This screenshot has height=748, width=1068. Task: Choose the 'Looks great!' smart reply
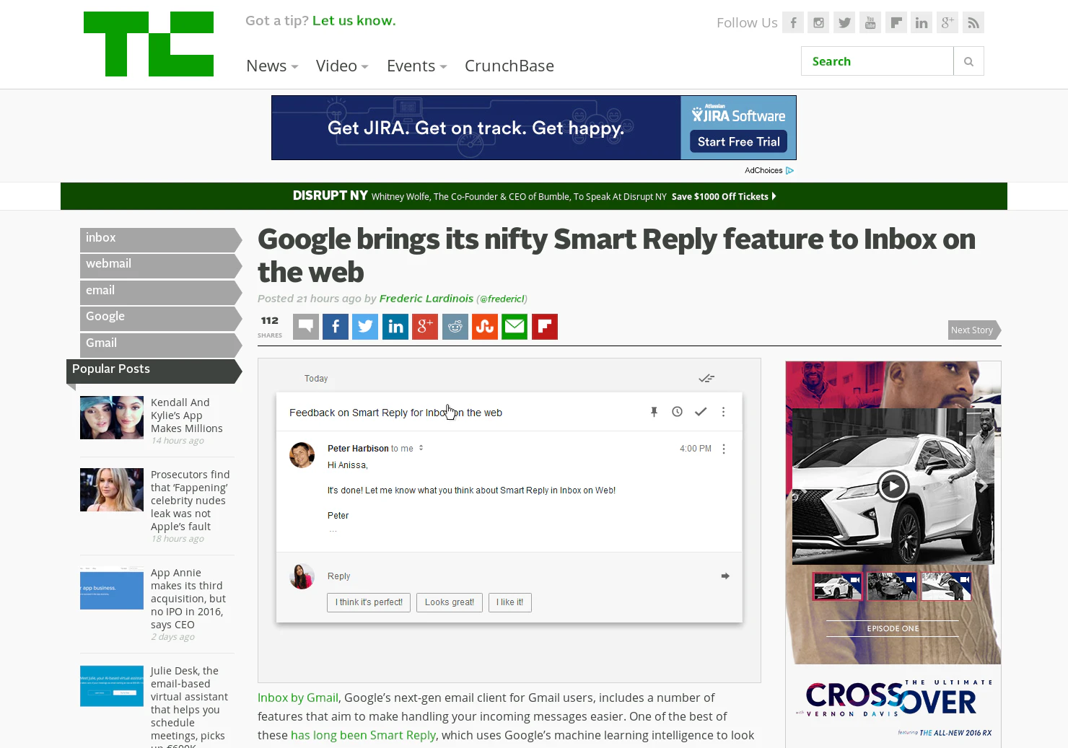point(449,602)
